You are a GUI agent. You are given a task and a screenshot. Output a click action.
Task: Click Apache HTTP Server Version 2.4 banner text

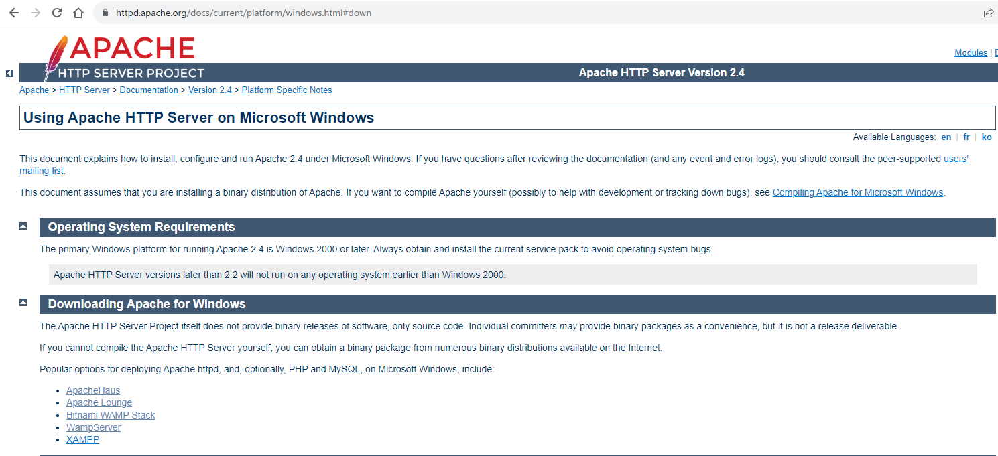point(662,72)
